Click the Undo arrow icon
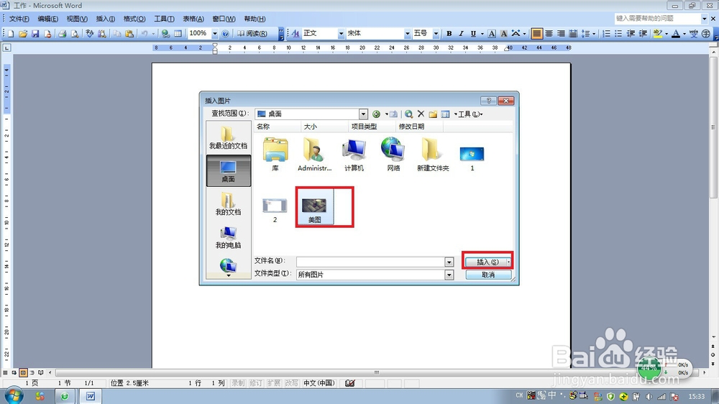 tap(145, 34)
